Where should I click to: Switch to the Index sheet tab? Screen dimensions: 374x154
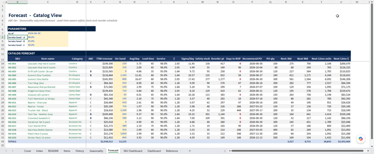pyautogui.click(x=39, y=151)
